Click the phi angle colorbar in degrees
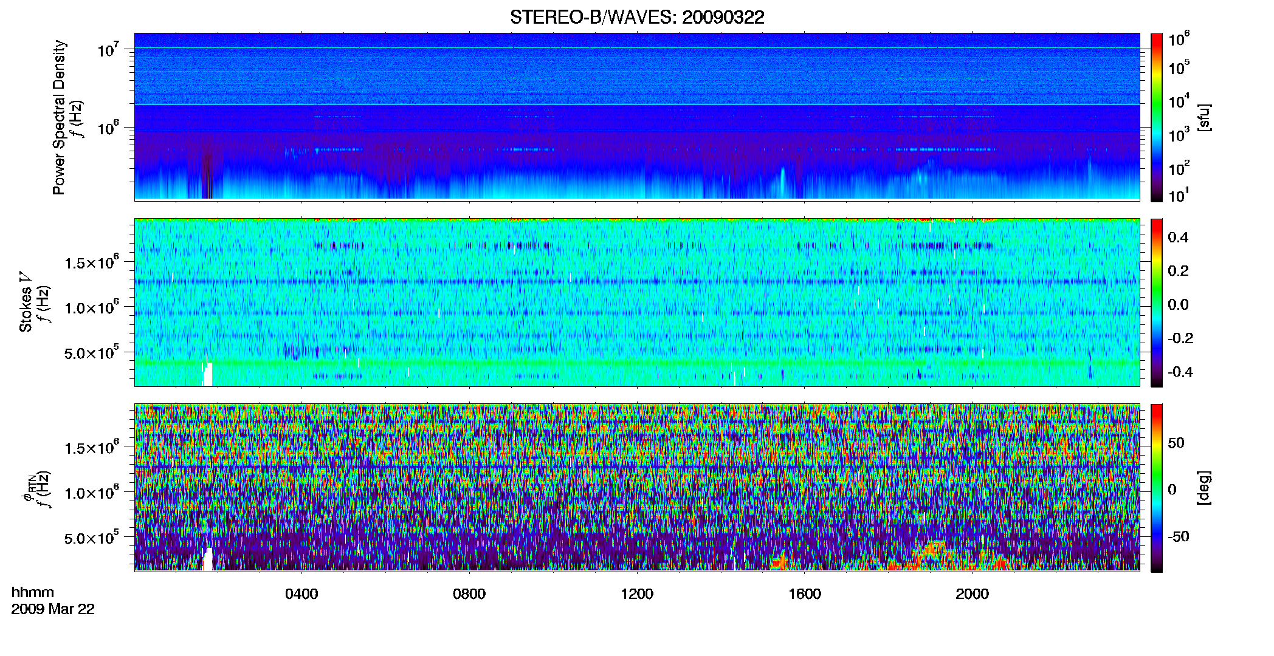Viewport: 1274px width, 656px height. [x=1157, y=488]
